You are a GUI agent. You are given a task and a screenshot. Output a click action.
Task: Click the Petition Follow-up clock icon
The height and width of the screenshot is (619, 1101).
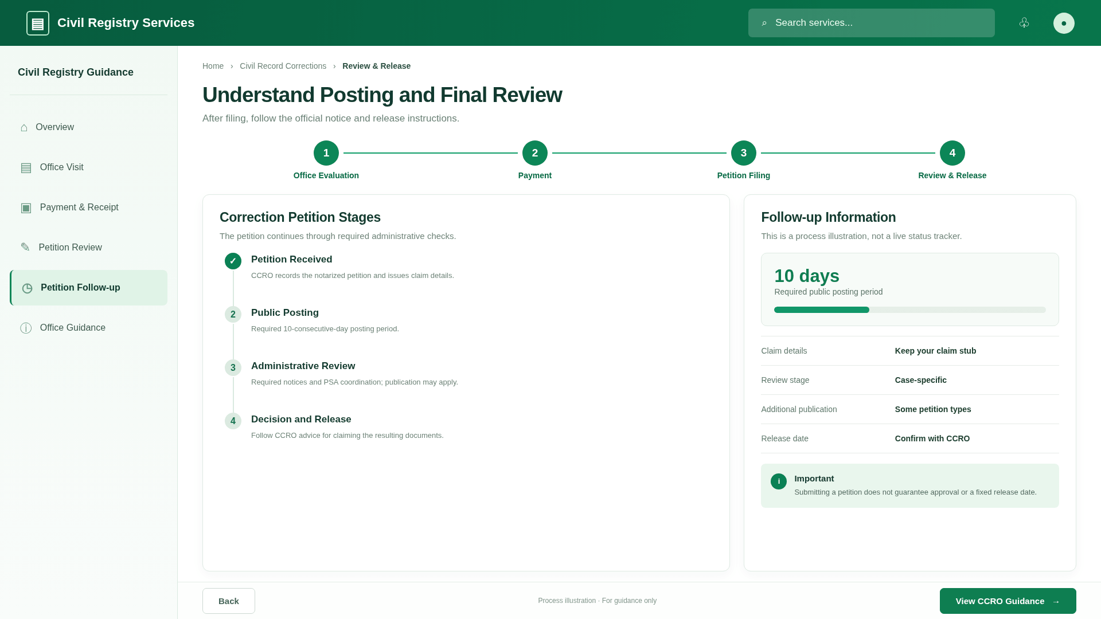[x=27, y=288]
